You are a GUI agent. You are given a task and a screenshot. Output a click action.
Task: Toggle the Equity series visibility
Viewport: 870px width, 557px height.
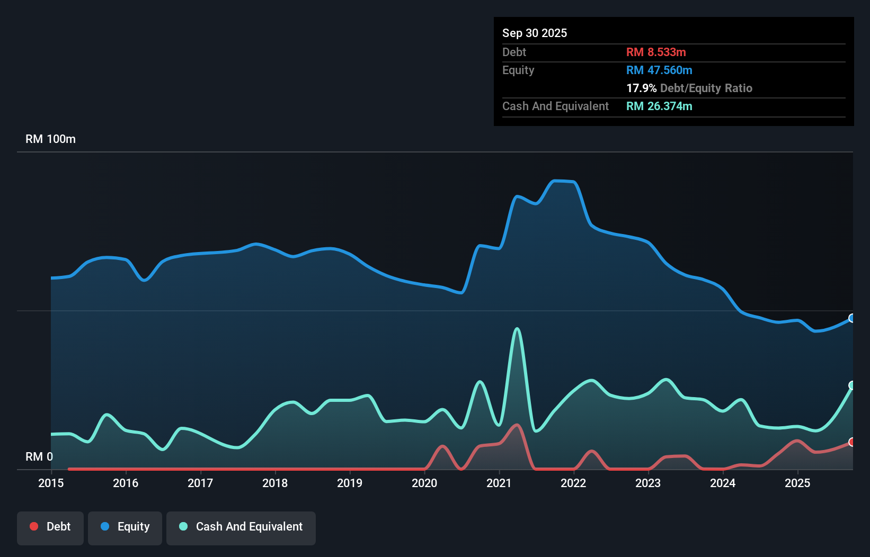(125, 527)
